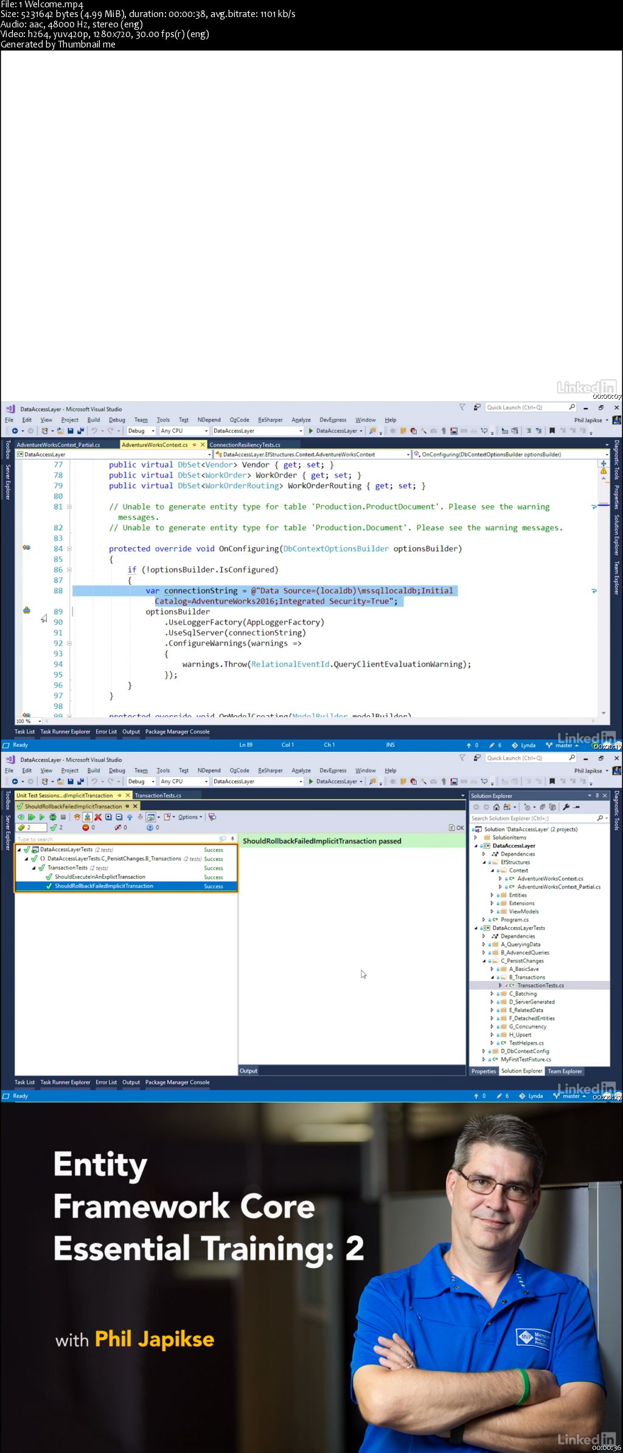The height and width of the screenshot is (1453, 623).
Task: Expand the SolutionItems folder in Solution Explorer
Action: tap(476, 838)
